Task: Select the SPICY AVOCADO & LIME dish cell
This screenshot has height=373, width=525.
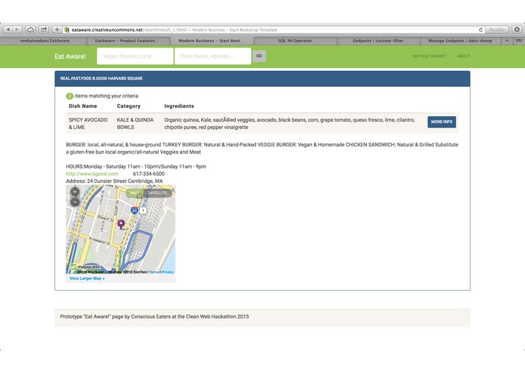Action: coord(88,123)
